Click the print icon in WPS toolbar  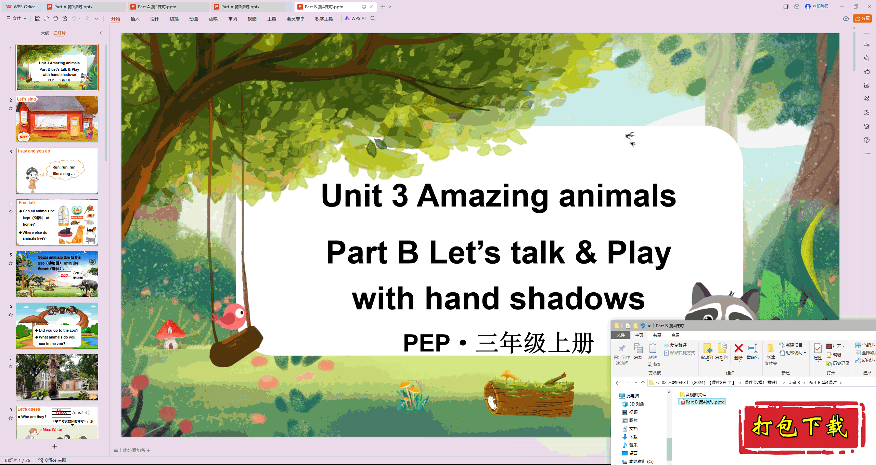tap(55, 18)
